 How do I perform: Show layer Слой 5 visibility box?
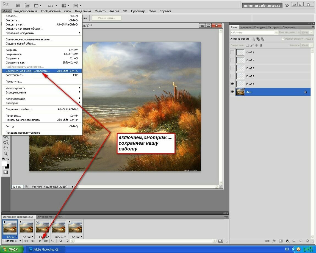tap(232, 52)
